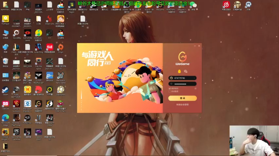
Task: Open the League Client shortcut icon
Action: pyautogui.click(x=182, y=7)
